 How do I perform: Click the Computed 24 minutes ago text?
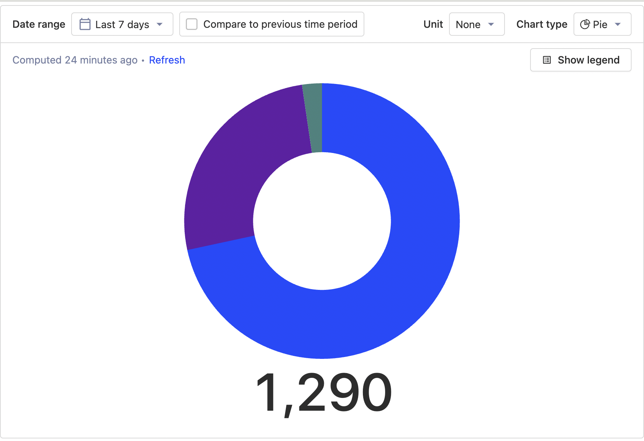75,60
